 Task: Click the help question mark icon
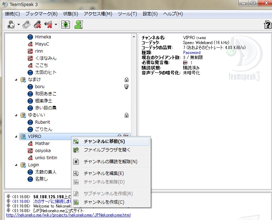coord(267,25)
